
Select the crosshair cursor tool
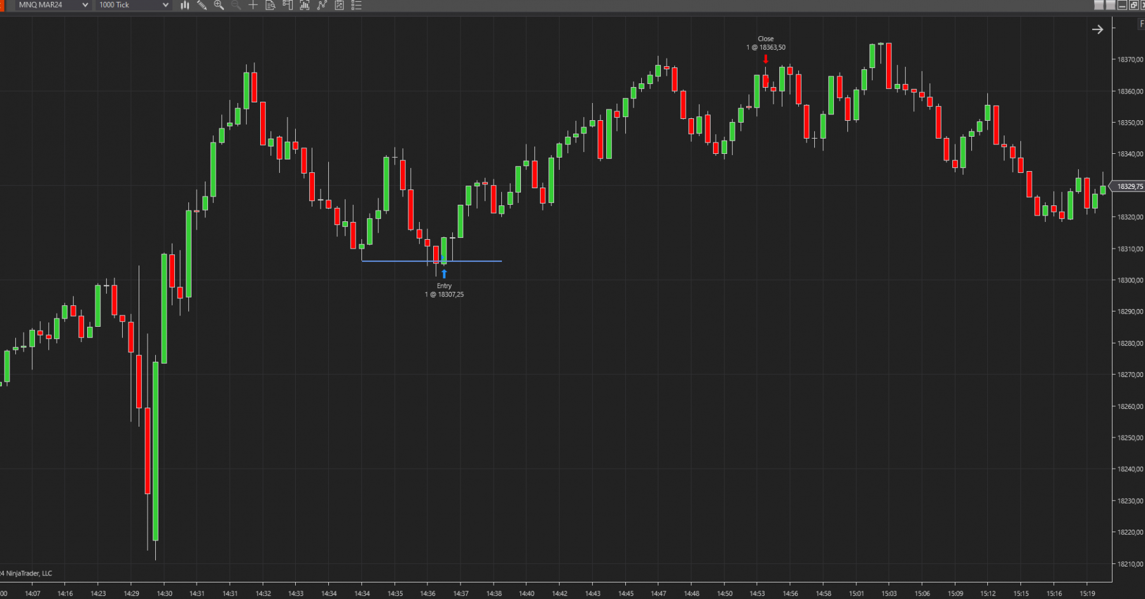point(253,5)
